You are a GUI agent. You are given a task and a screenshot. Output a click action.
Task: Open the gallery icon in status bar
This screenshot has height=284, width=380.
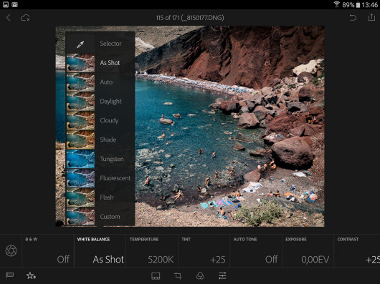[6, 4]
